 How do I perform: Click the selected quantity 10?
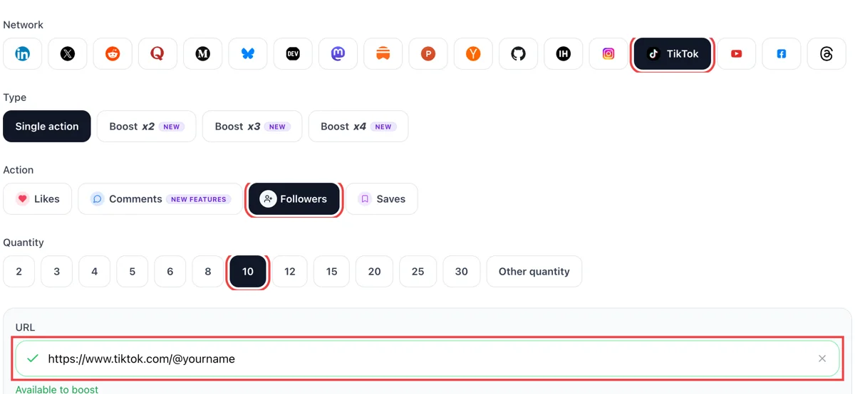pos(248,272)
